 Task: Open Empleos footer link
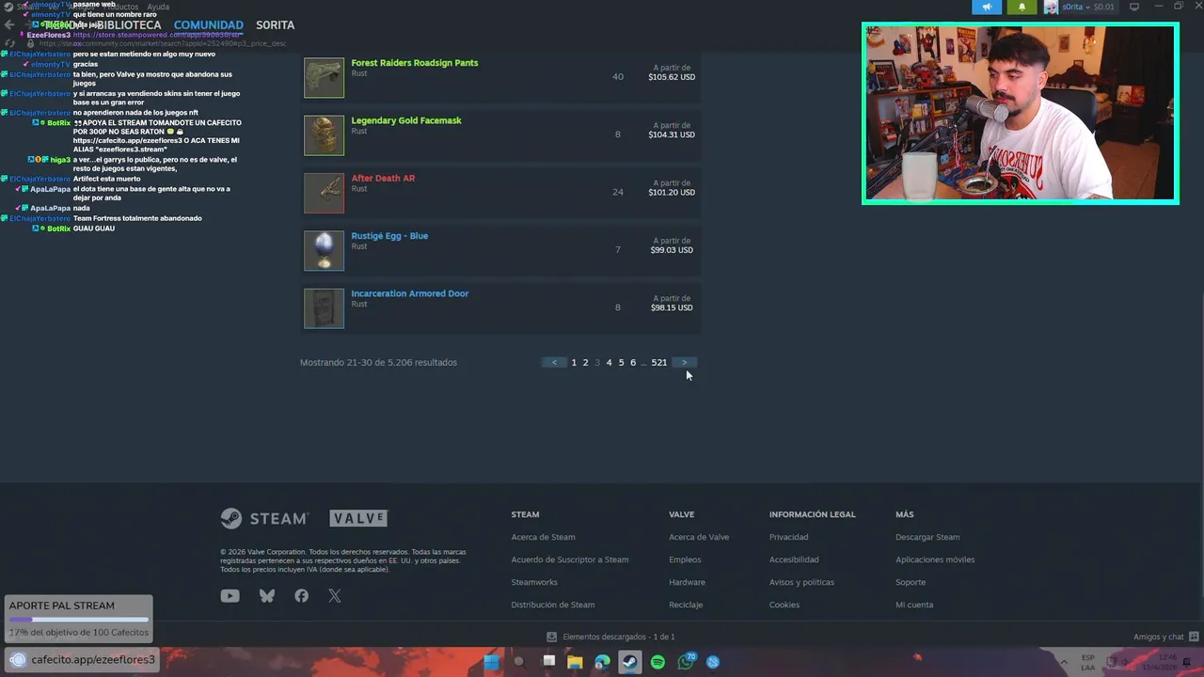point(685,559)
